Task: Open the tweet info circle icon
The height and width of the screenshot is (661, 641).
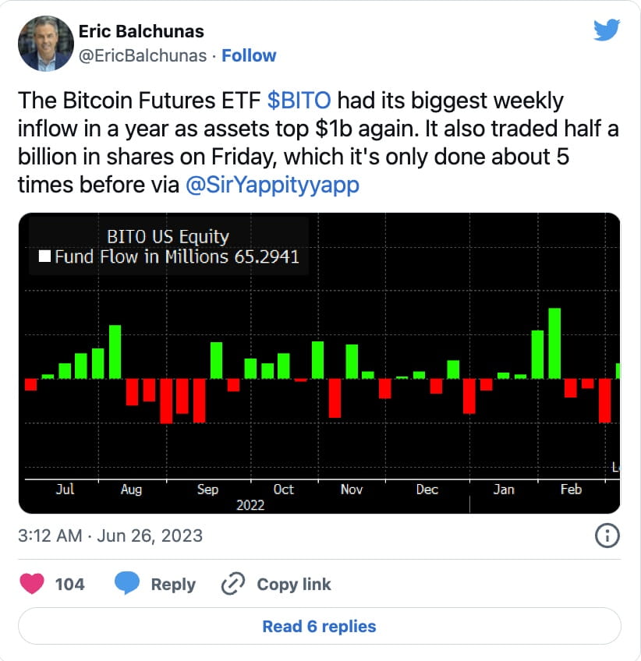Action: click(607, 536)
